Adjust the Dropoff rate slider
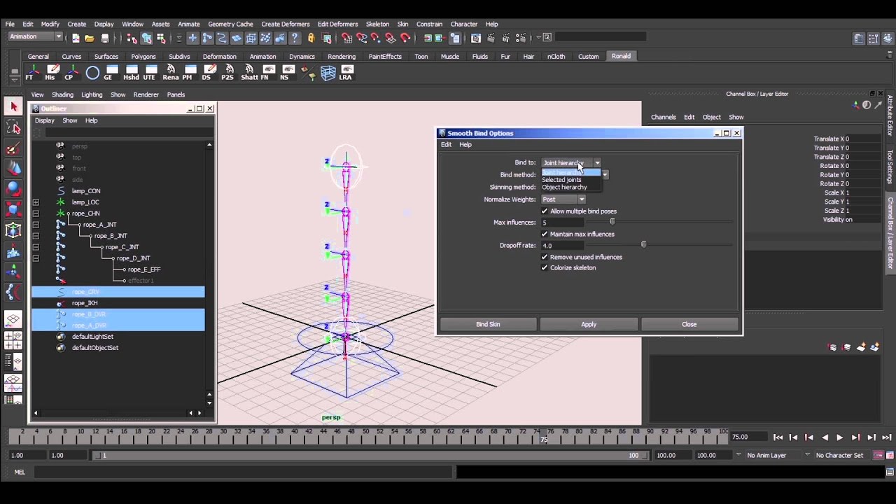Viewport: 896px width, 504px height. [643, 245]
